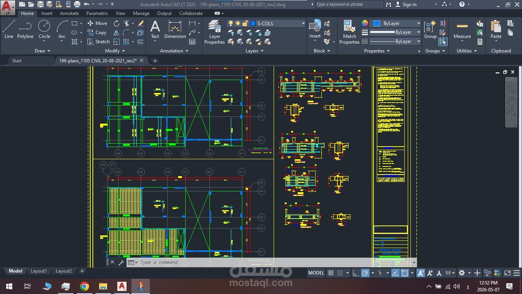This screenshot has height=294, width=522.
Task: Expand the Layers panel
Action: click(255, 51)
